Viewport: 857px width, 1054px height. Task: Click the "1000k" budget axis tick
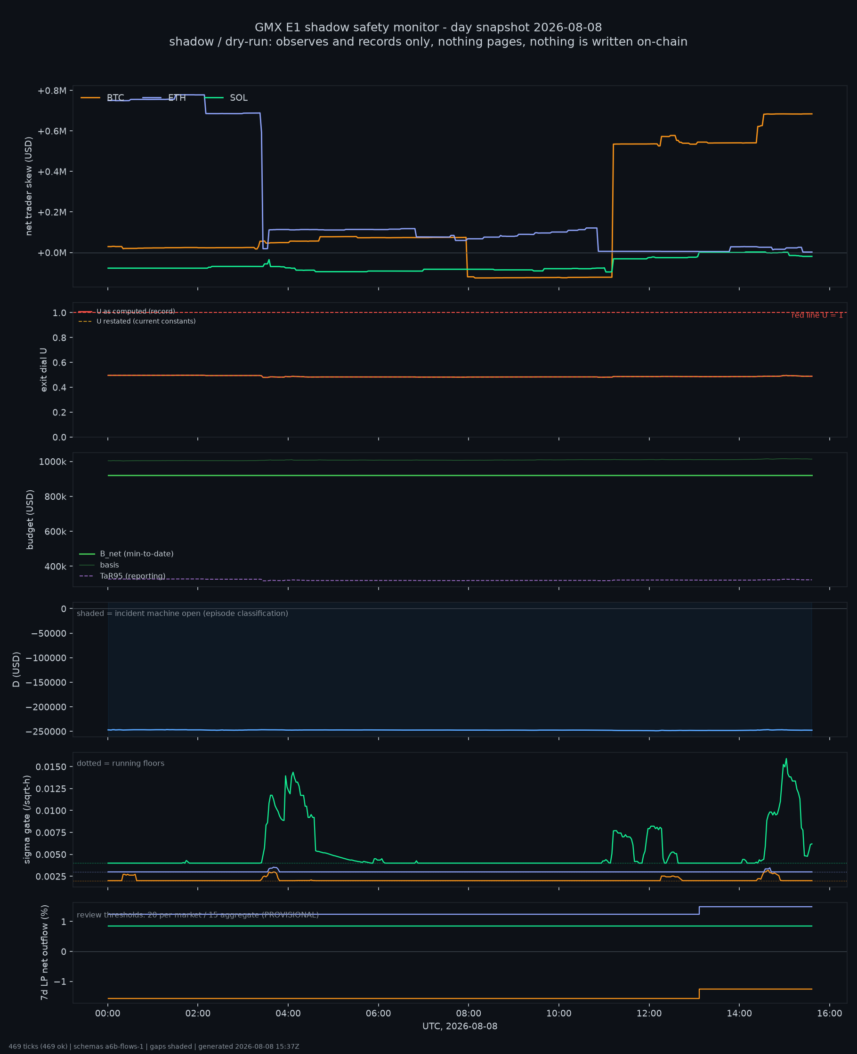(x=53, y=462)
